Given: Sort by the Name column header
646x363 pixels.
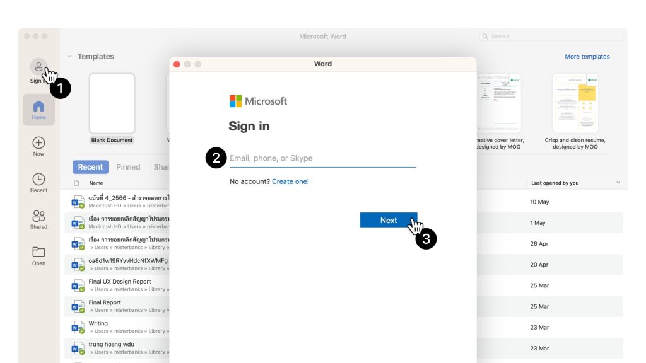Looking at the screenshot, I should [x=97, y=183].
